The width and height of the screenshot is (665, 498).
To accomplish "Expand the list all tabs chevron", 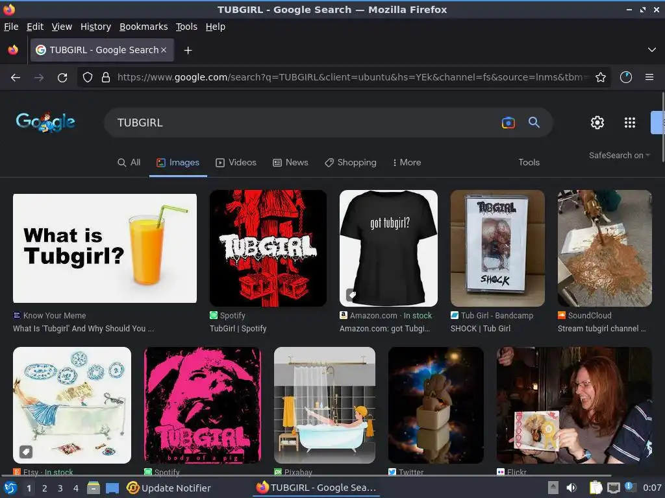I will coord(652,50).
